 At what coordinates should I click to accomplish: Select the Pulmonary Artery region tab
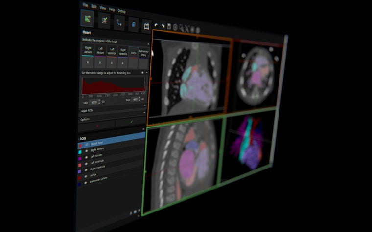pyautogui.click(x=143, y=54)
